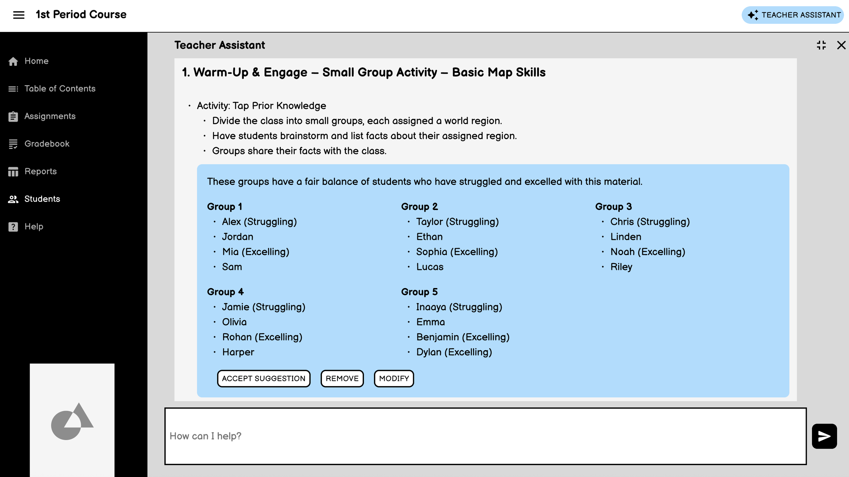Click the Assignments clipboard icon
Viewport: 849px width, 477px height.
click(13, 116)
